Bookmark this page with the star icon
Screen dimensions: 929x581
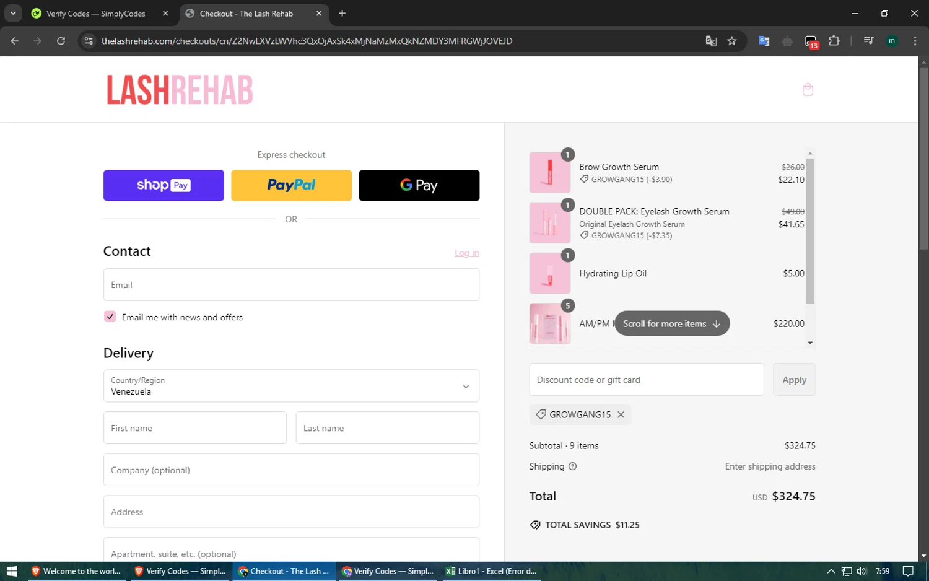click(x=732, y=41)
